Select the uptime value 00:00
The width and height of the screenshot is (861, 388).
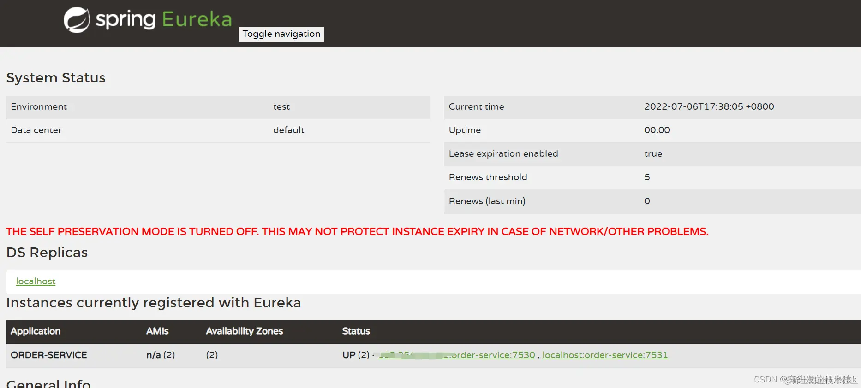657,130
